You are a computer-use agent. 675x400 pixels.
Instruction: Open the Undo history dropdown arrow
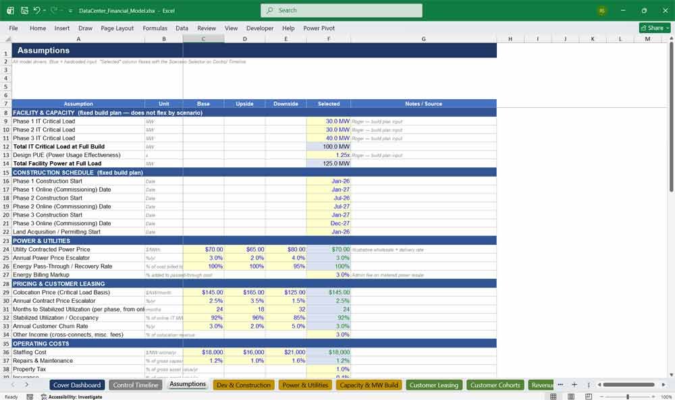click(45, 10)
